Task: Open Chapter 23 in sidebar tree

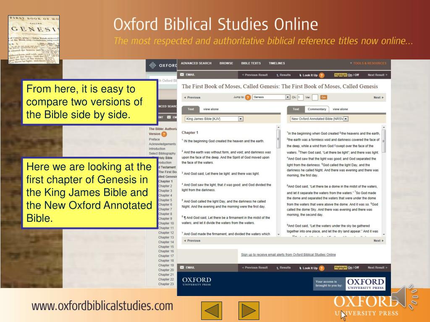Action: tap(166, 284)
